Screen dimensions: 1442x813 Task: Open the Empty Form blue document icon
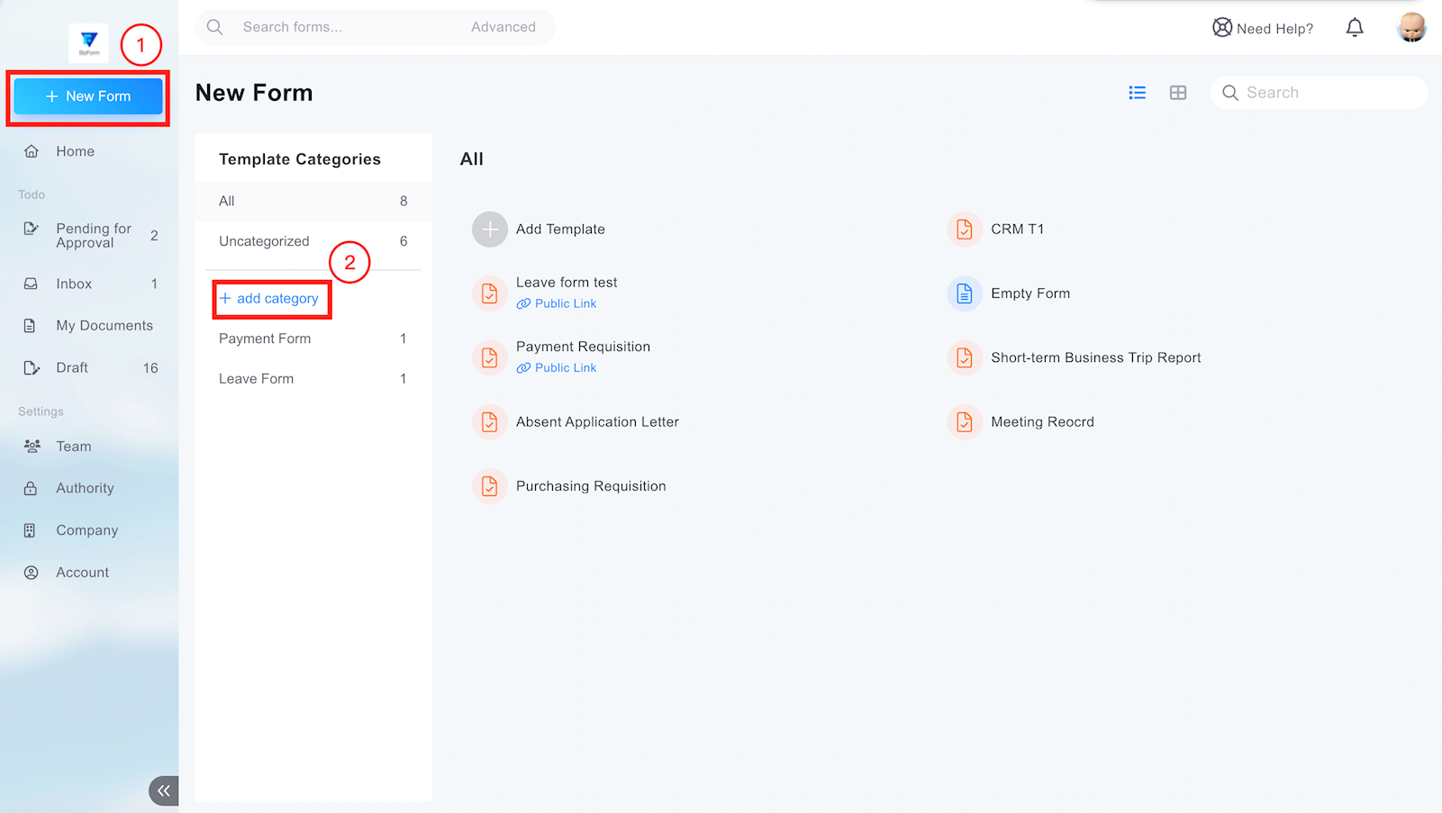[964, 294]
